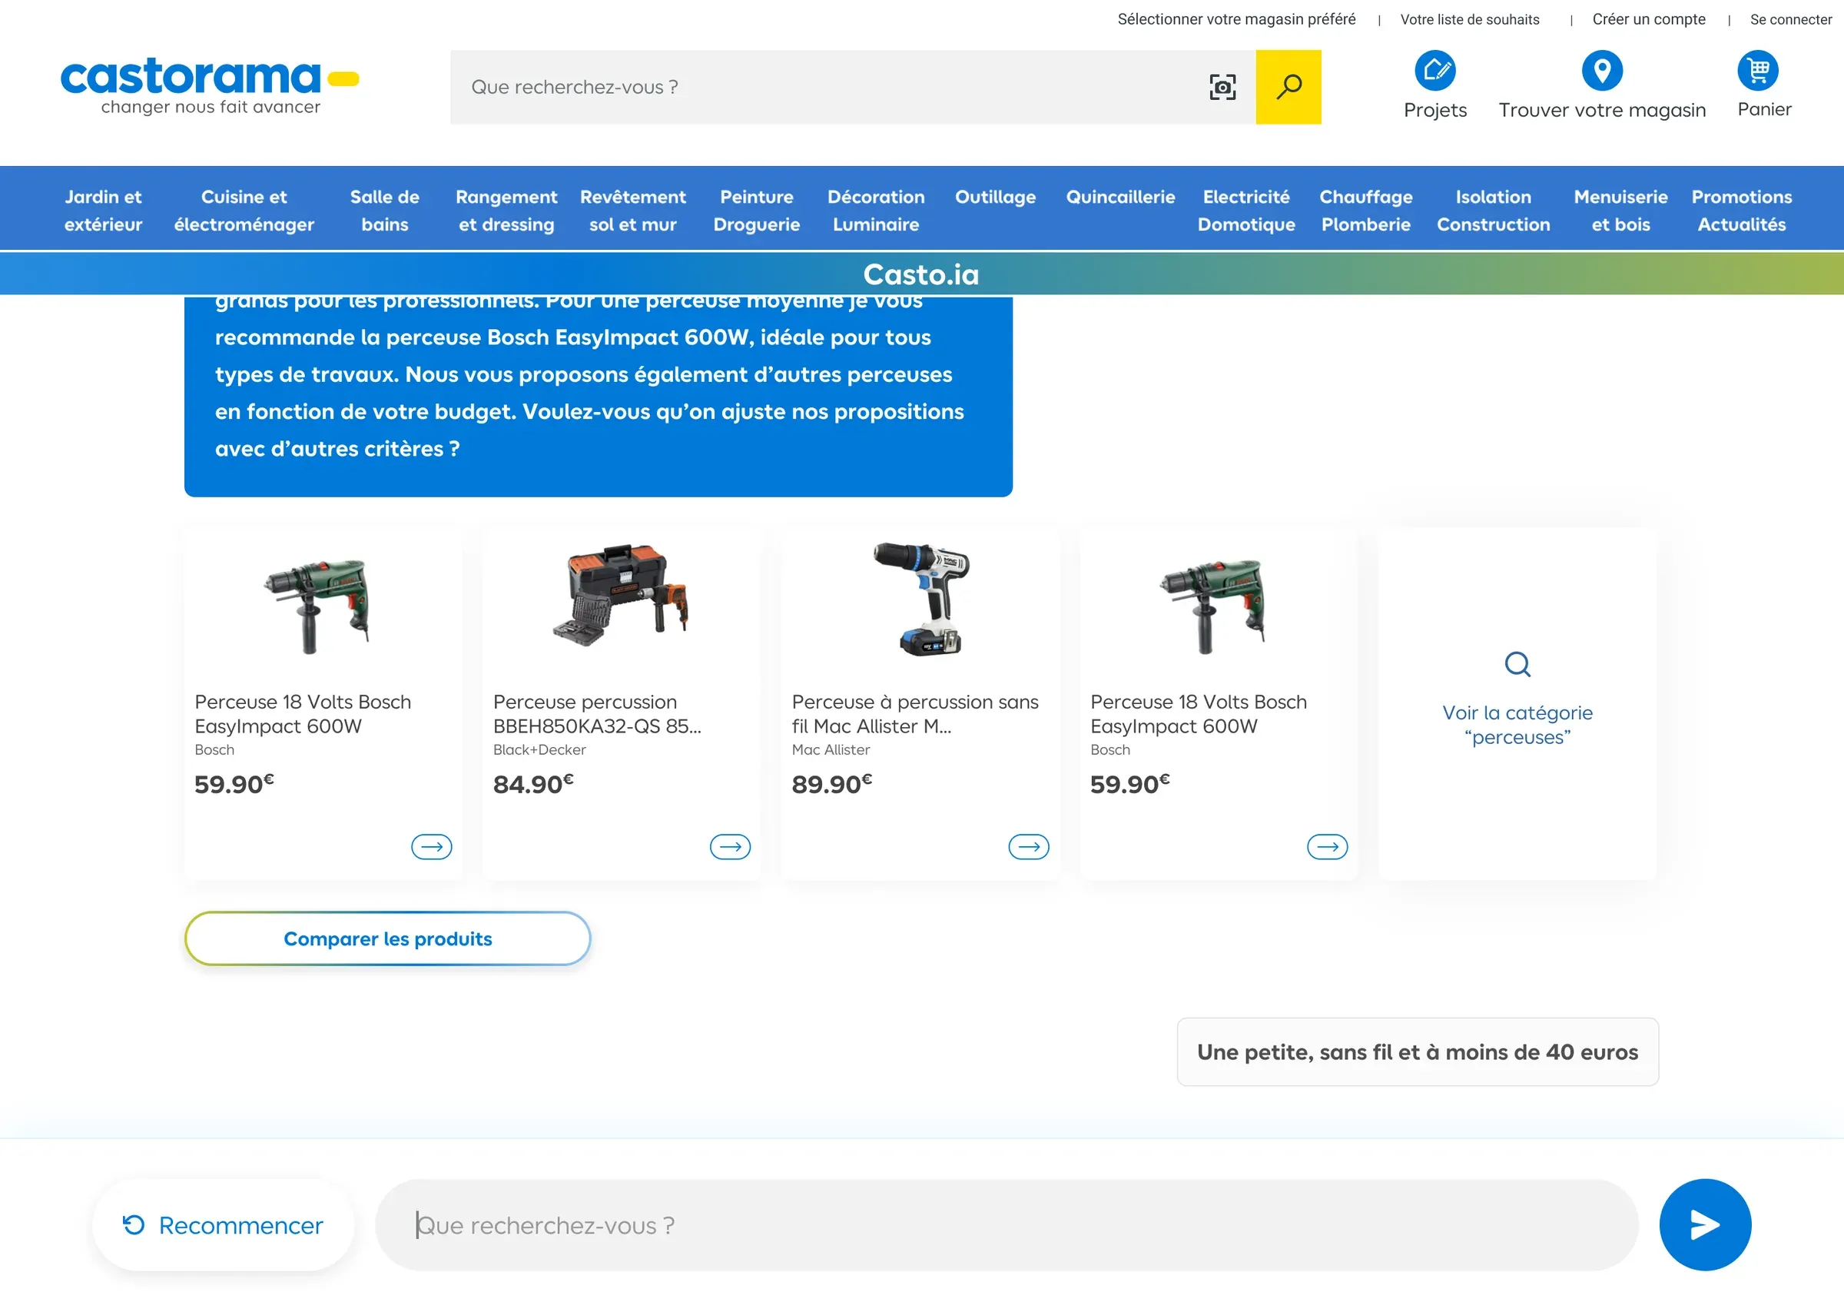The width and height of the screenshot is (1844, 1312).
Task: Open the Mac Allister cordless drill image
Action: (922, 598)
